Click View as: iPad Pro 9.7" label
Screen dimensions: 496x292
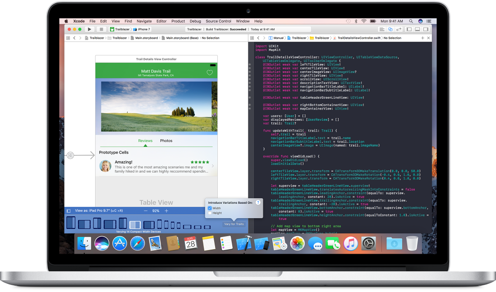point(99,210)
